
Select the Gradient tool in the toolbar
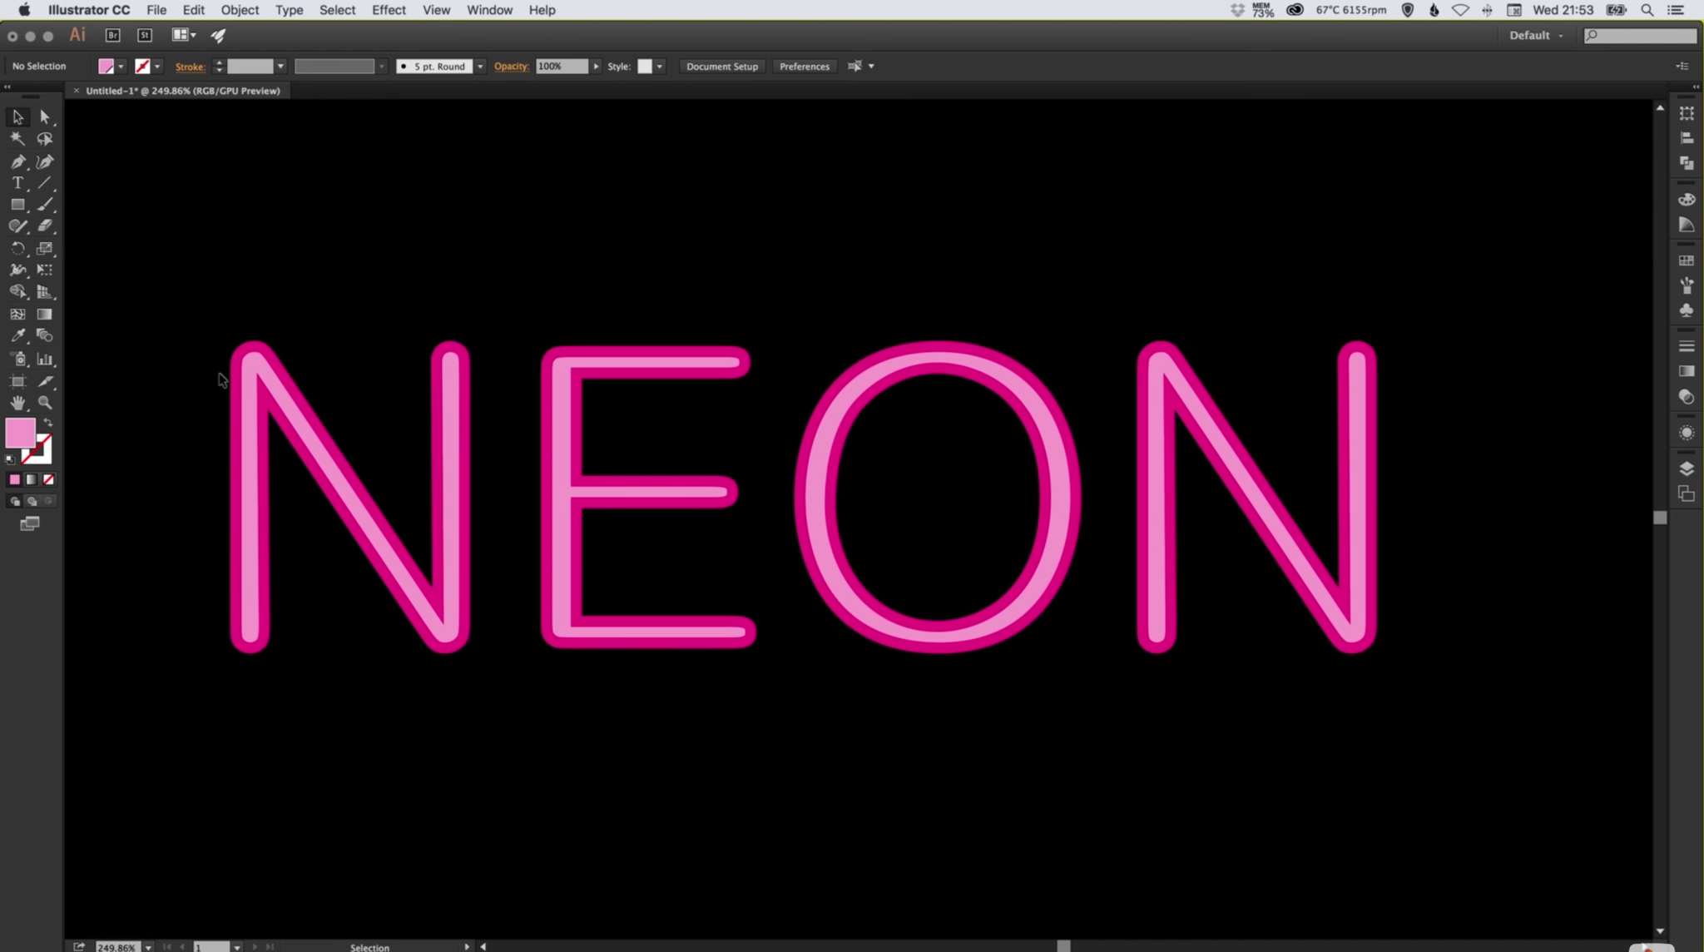coord(45,314)
